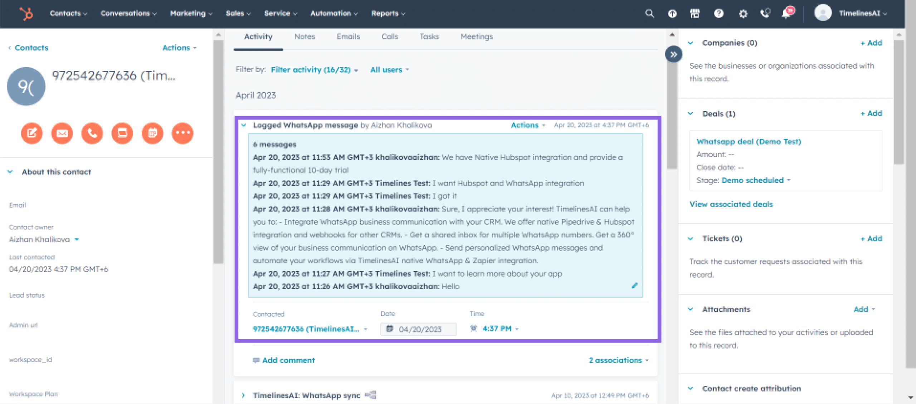Click Add comment below the logged message
The image size is (916, 404).
[x=288, y=360]
